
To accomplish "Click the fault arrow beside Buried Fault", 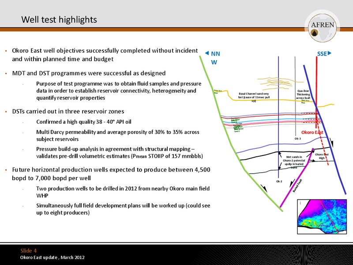I will click(x=292, y=183).
